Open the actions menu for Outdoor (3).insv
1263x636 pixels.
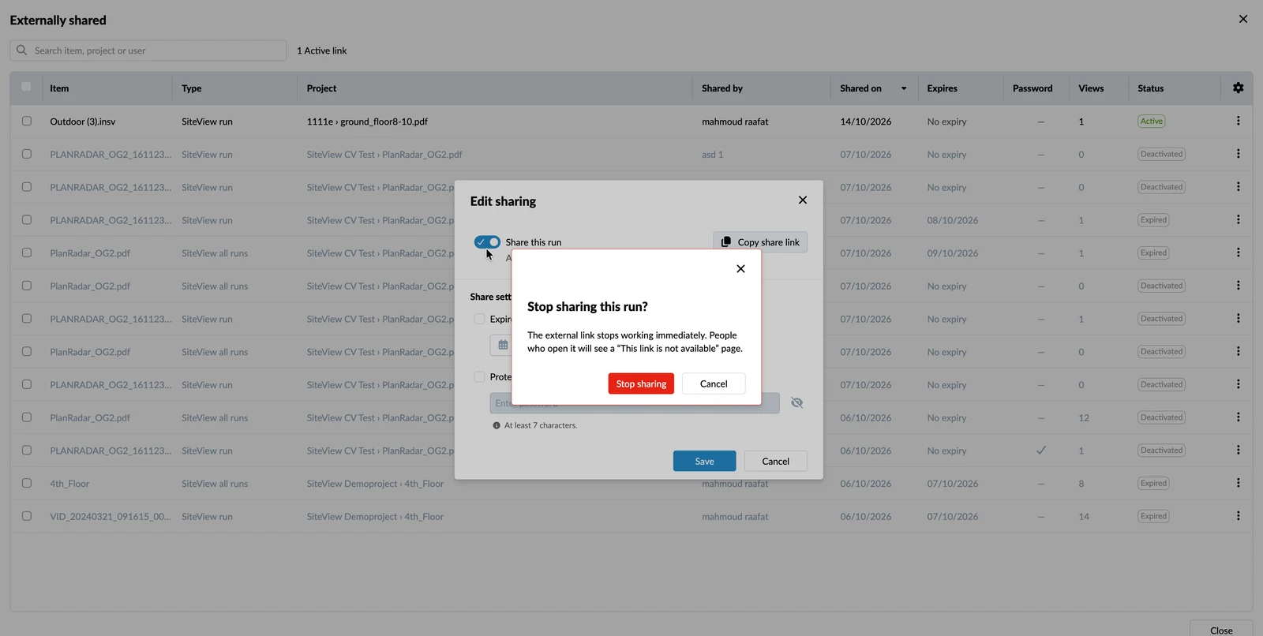(1238, 122)
